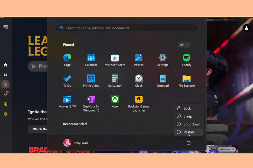Image resolution: width=253 pixels, height=168 pixels.
Task: Open Teamfight Tactics sidebar icon
Action: 5,104
